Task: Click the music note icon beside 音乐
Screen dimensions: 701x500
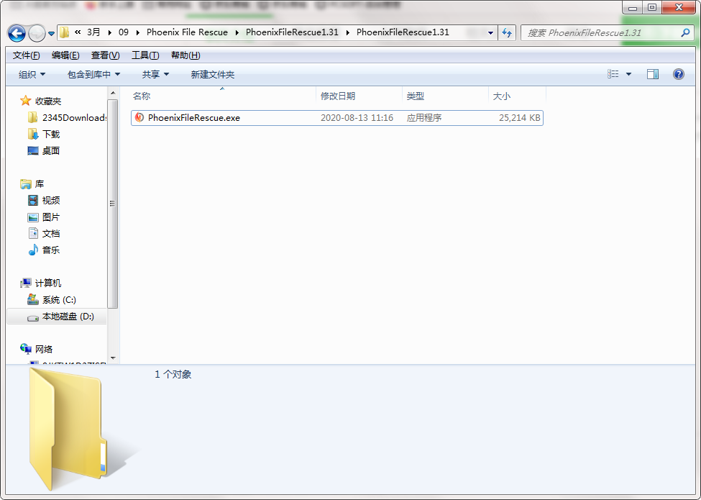Action: coord(32,250)
